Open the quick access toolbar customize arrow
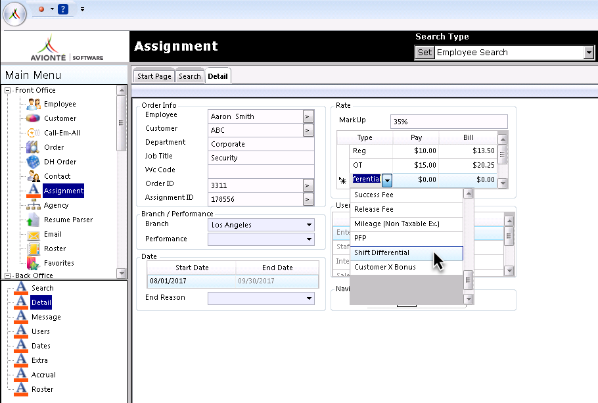 click(82, 9)
